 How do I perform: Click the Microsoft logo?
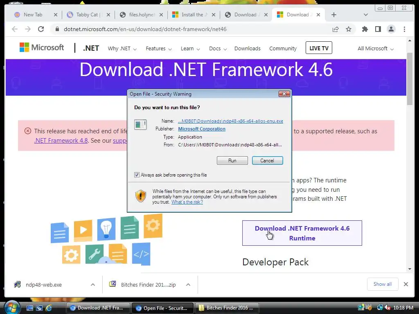pyautogui.click(x=42, y=47)
